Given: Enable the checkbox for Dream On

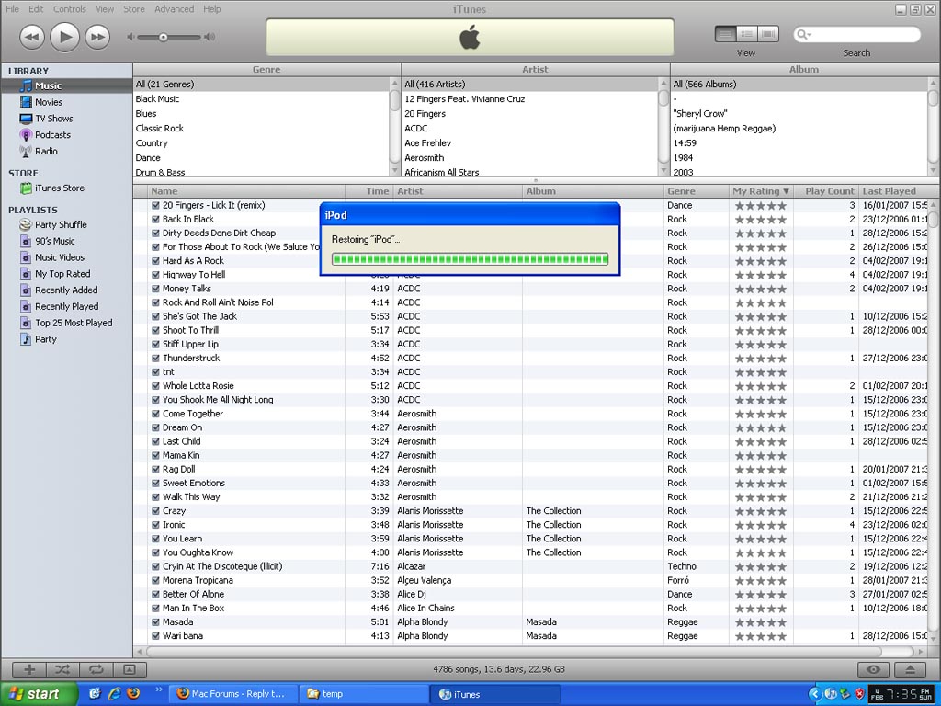Looking at the screenshot, I should point(154,427).
